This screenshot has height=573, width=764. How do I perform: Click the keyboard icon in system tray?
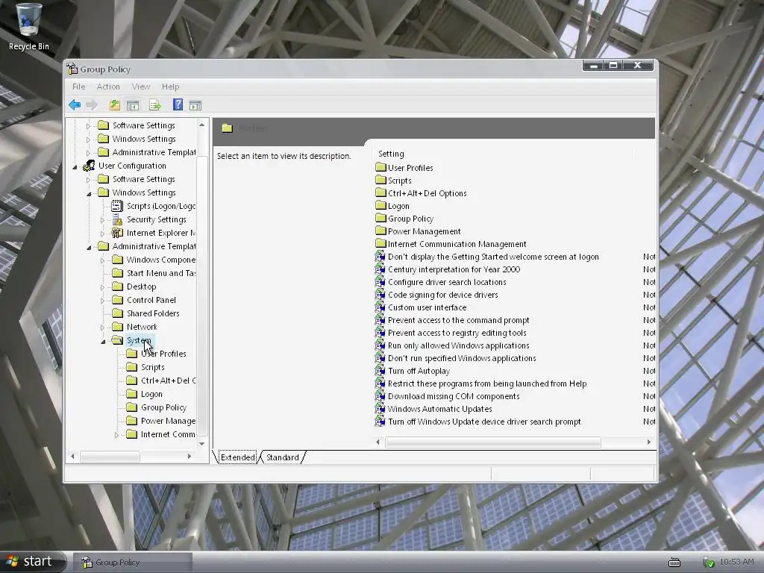click(x=674, y=563)
